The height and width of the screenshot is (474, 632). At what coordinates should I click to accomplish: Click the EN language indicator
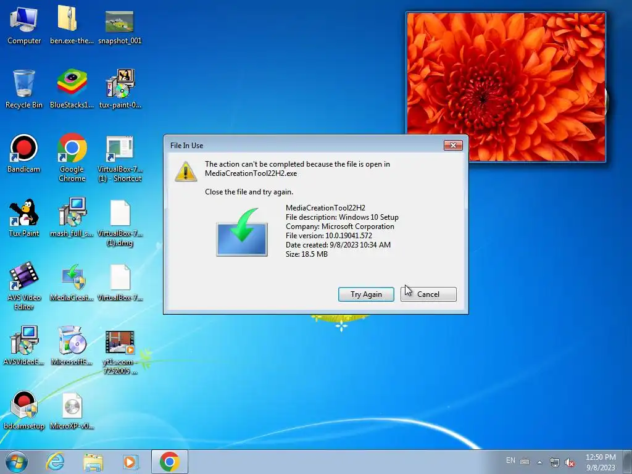(510, 460)
